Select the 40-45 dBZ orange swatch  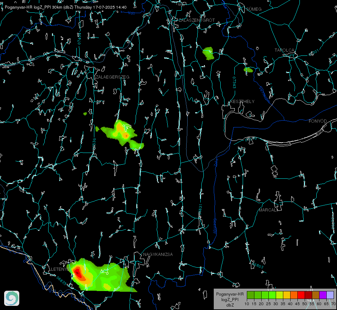[294, 295]
